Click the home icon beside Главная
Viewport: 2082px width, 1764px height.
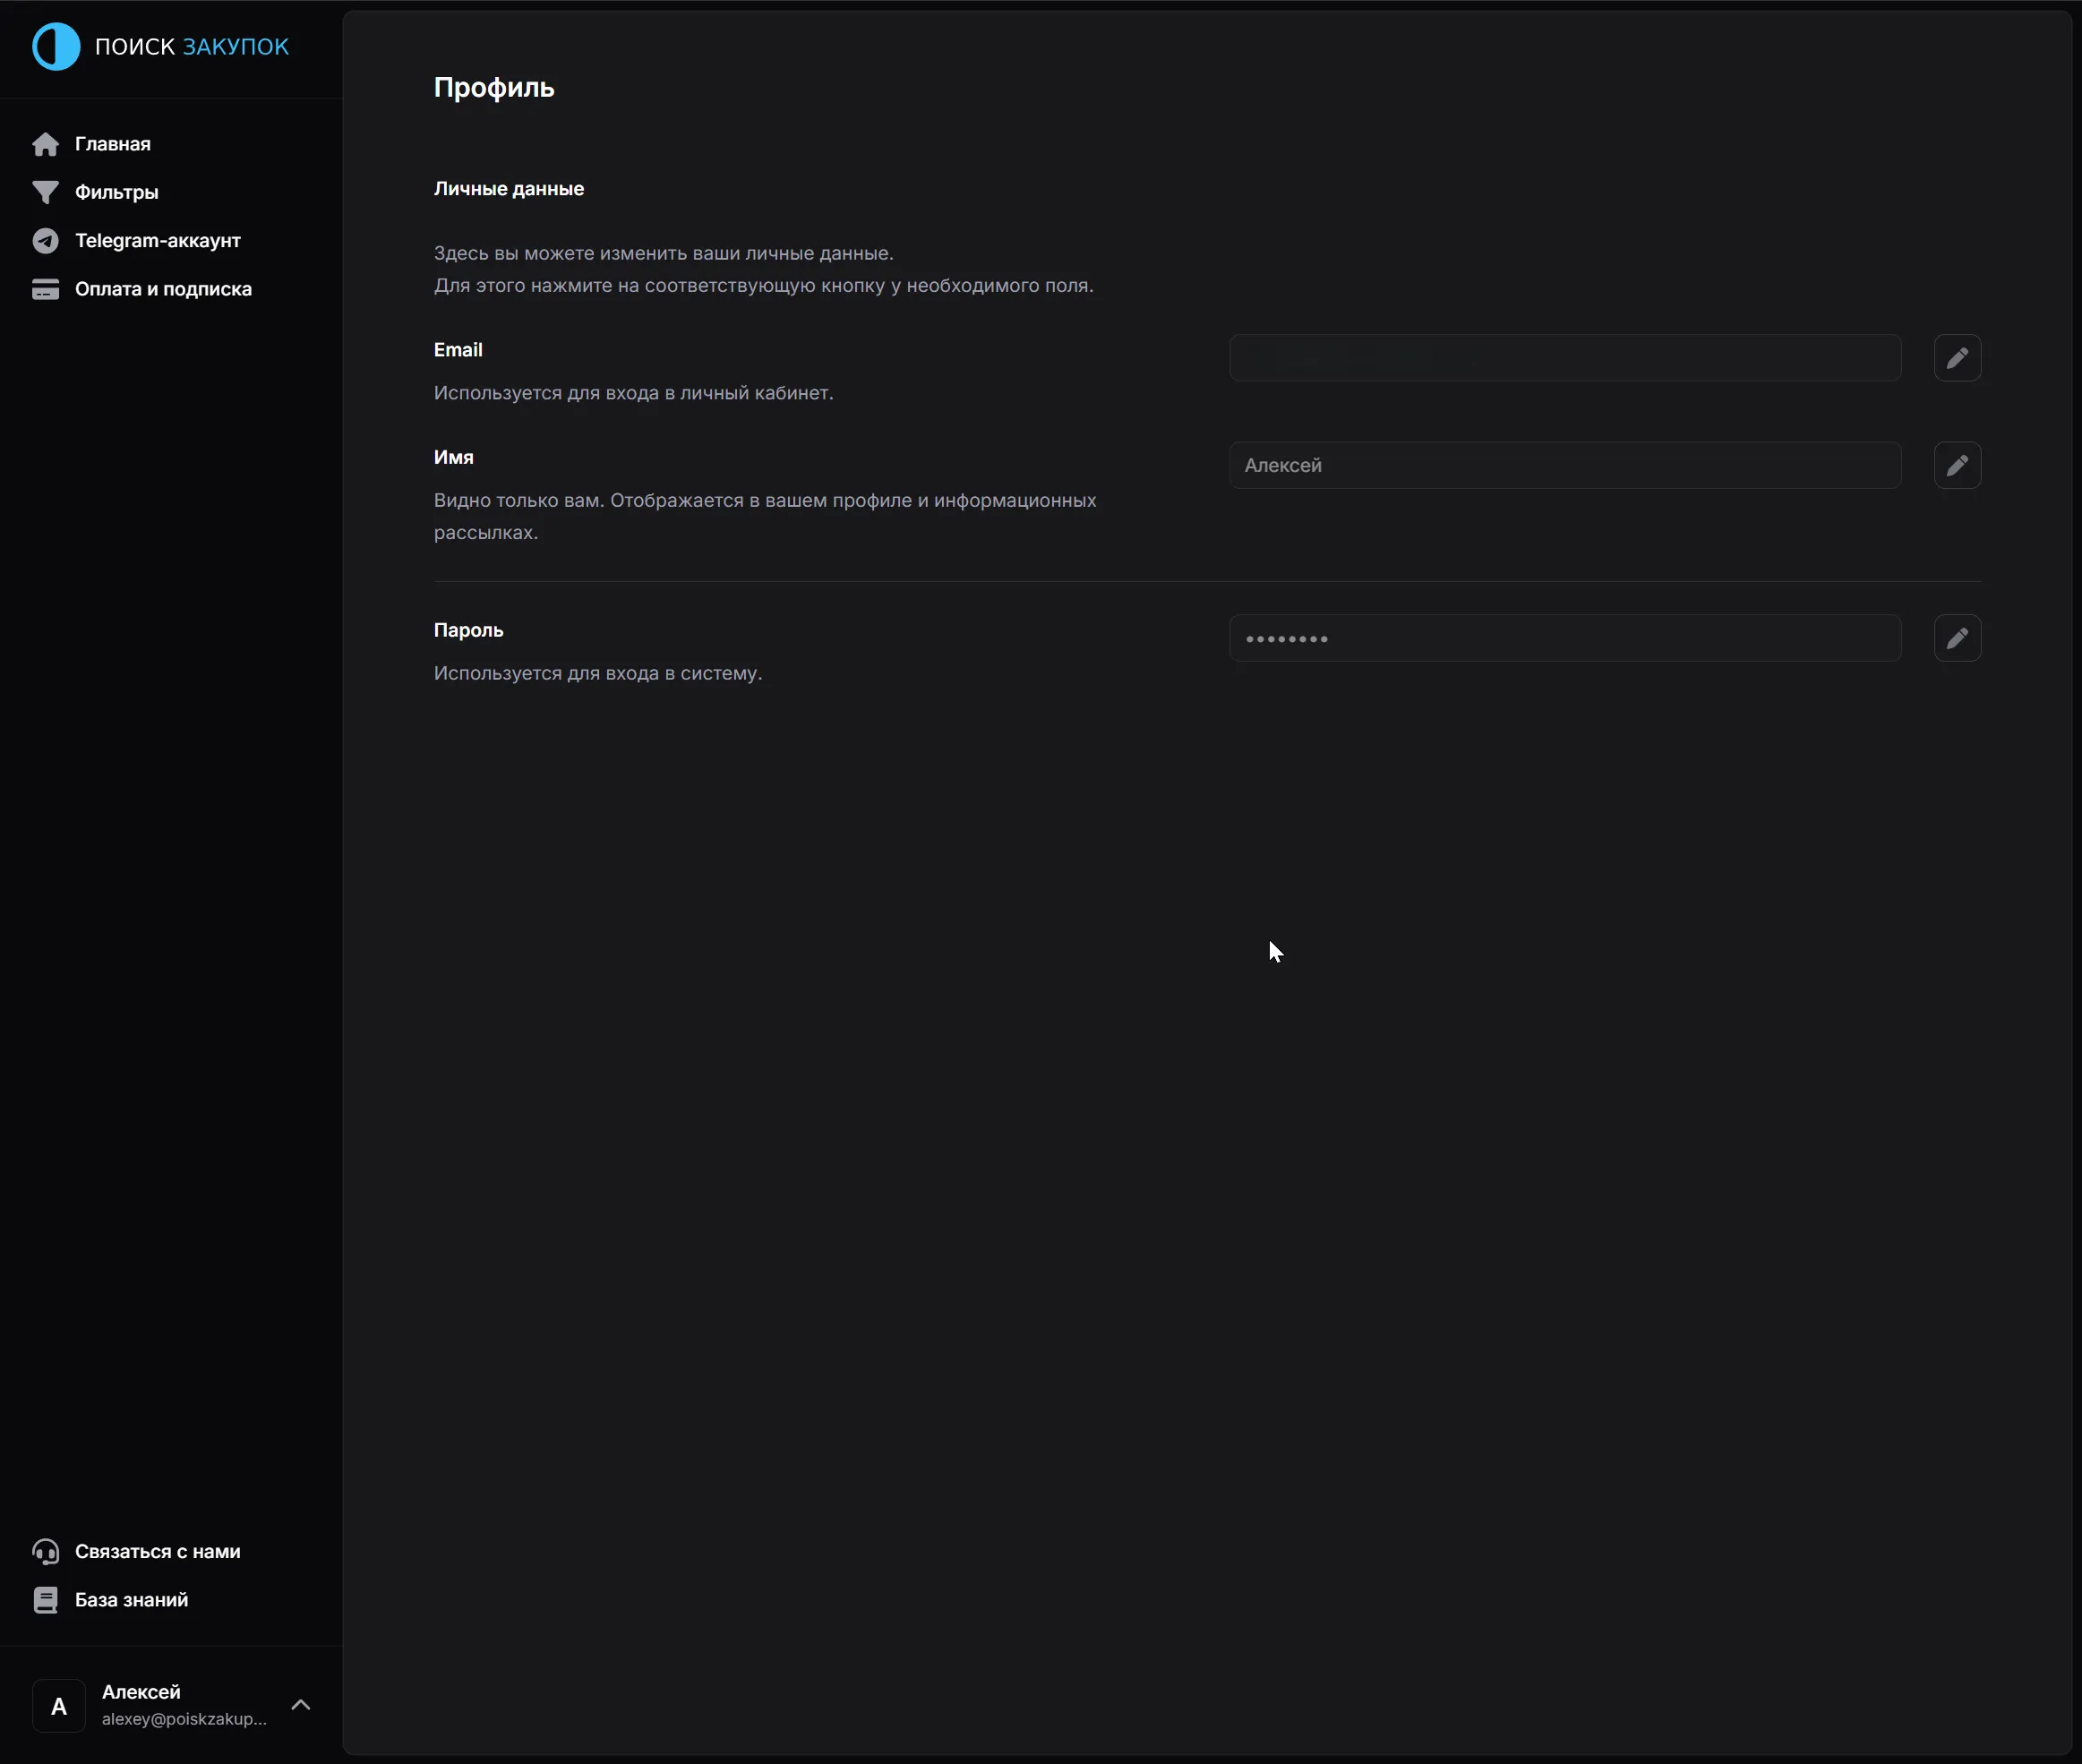coord(45,144)
